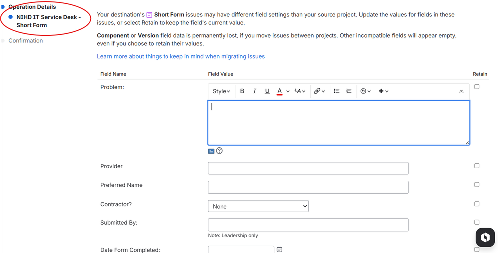
Task: Open the chat widget button
Action: tap(485, 237)
